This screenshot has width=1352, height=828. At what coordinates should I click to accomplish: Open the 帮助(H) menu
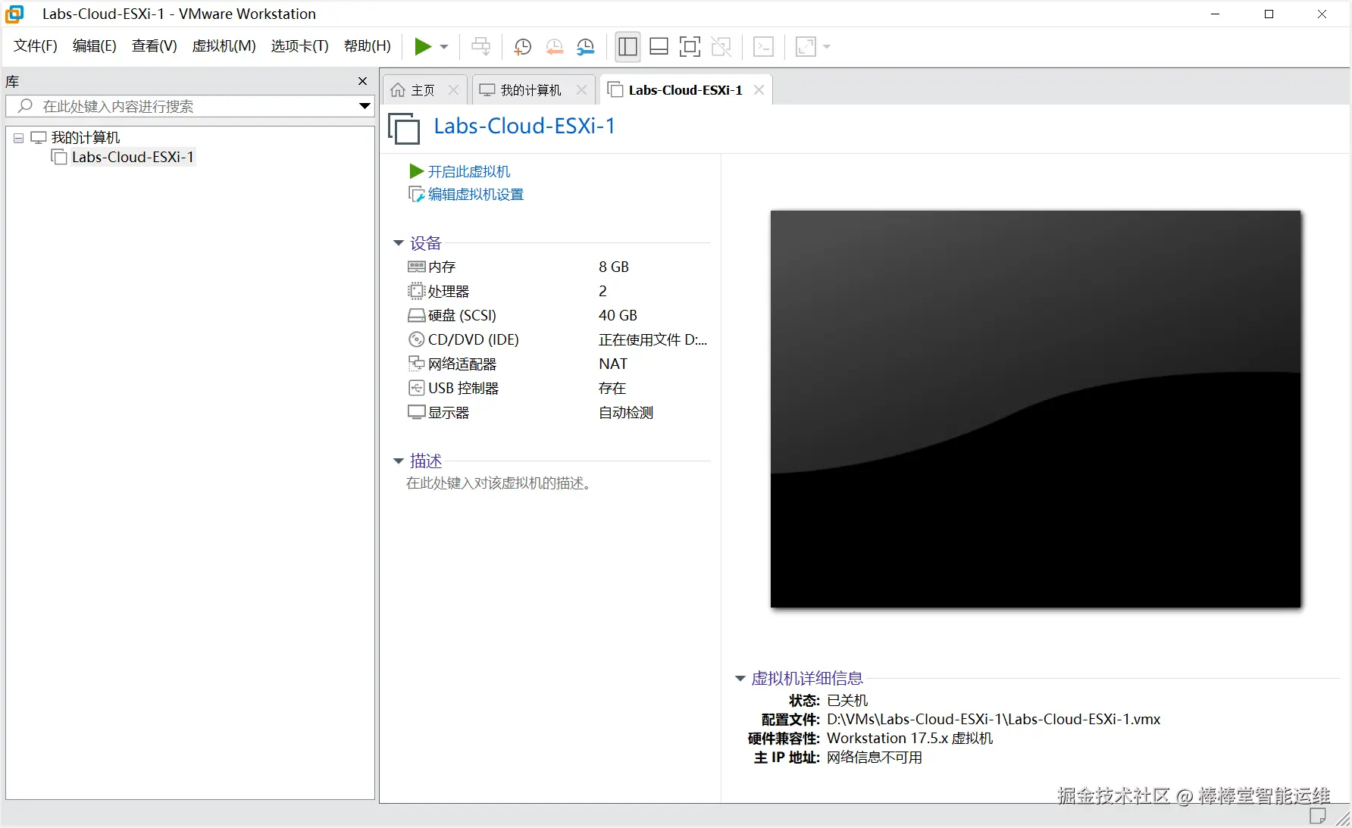tap(368, 46)
